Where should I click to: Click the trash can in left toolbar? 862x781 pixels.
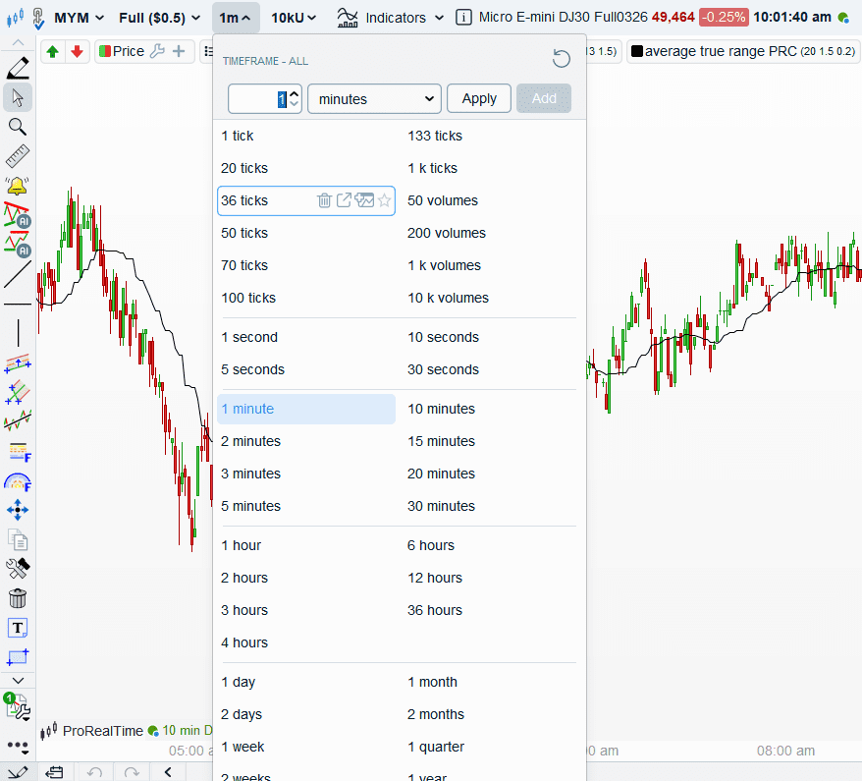pos(18,598)
